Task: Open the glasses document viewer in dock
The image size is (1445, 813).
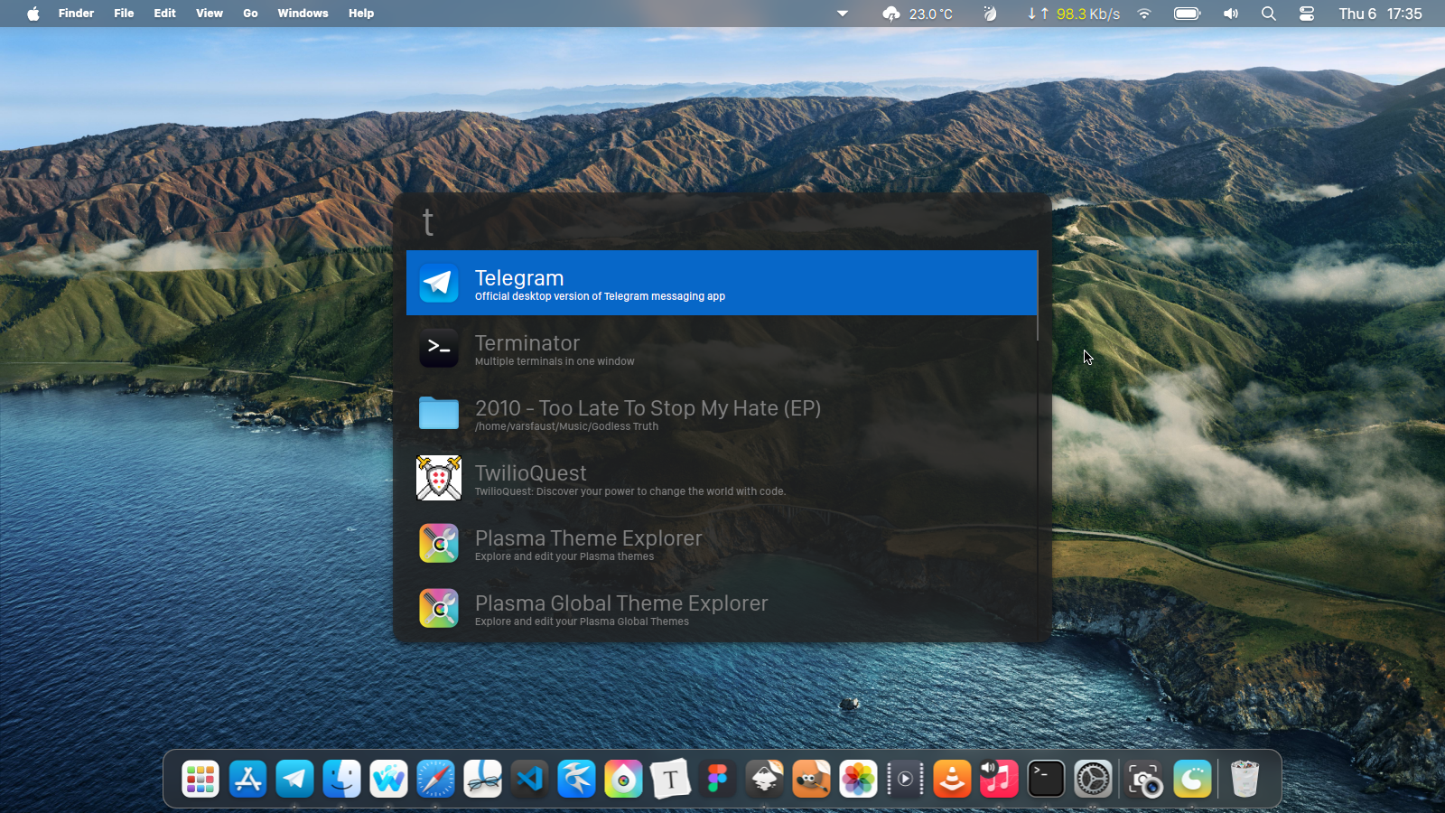Action: (x=482, y=779)
